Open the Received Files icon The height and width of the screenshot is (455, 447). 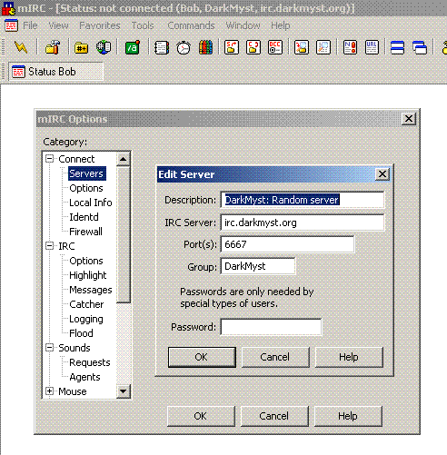302,47
